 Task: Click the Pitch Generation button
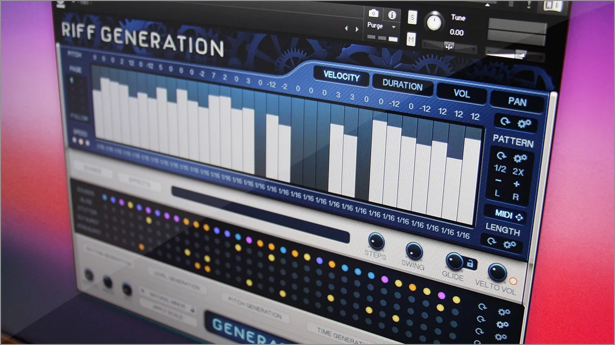(x=255, y=307)
